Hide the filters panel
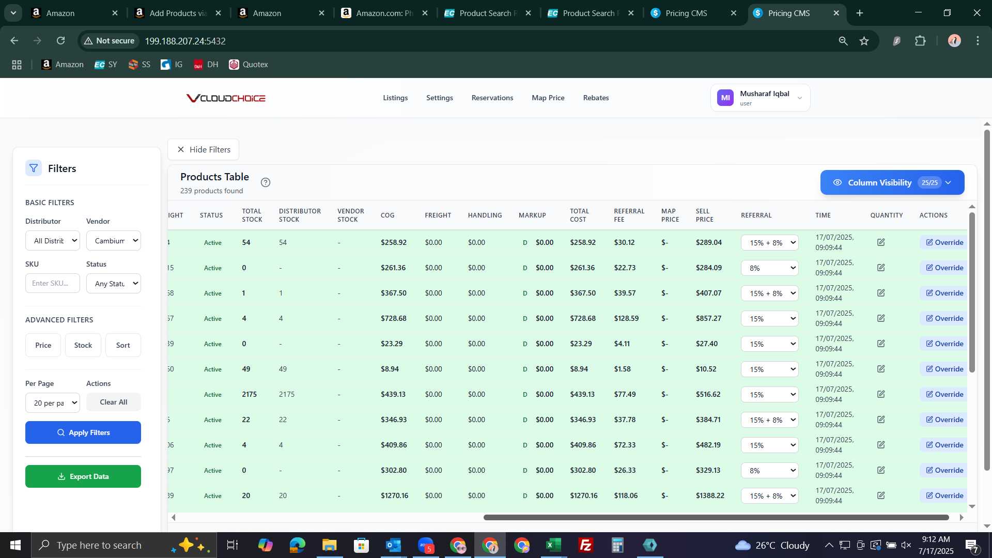The width and height of the screenshot is (992, 558). [204, 149]
